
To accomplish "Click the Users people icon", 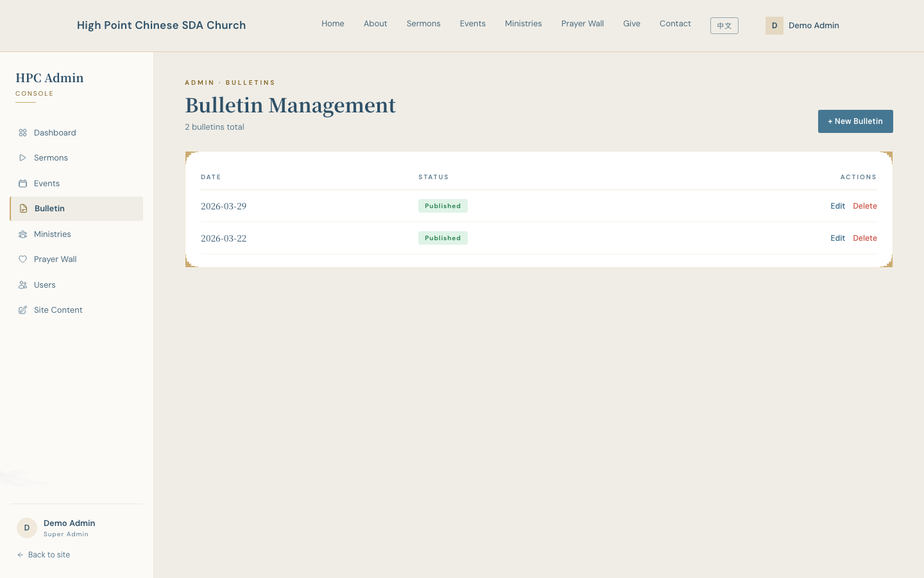I will click(22, 285).
